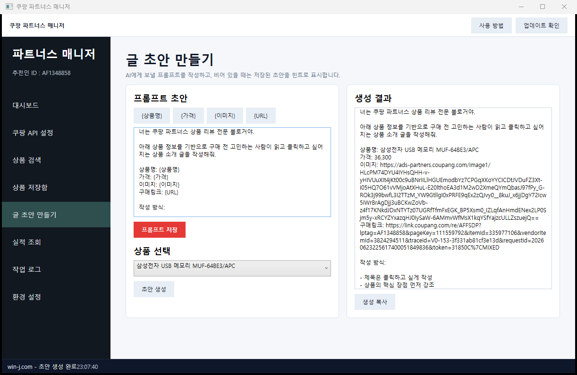Click inside the 생성 결과 output box
The image size is (577, 375).
[x=453, y=198]
